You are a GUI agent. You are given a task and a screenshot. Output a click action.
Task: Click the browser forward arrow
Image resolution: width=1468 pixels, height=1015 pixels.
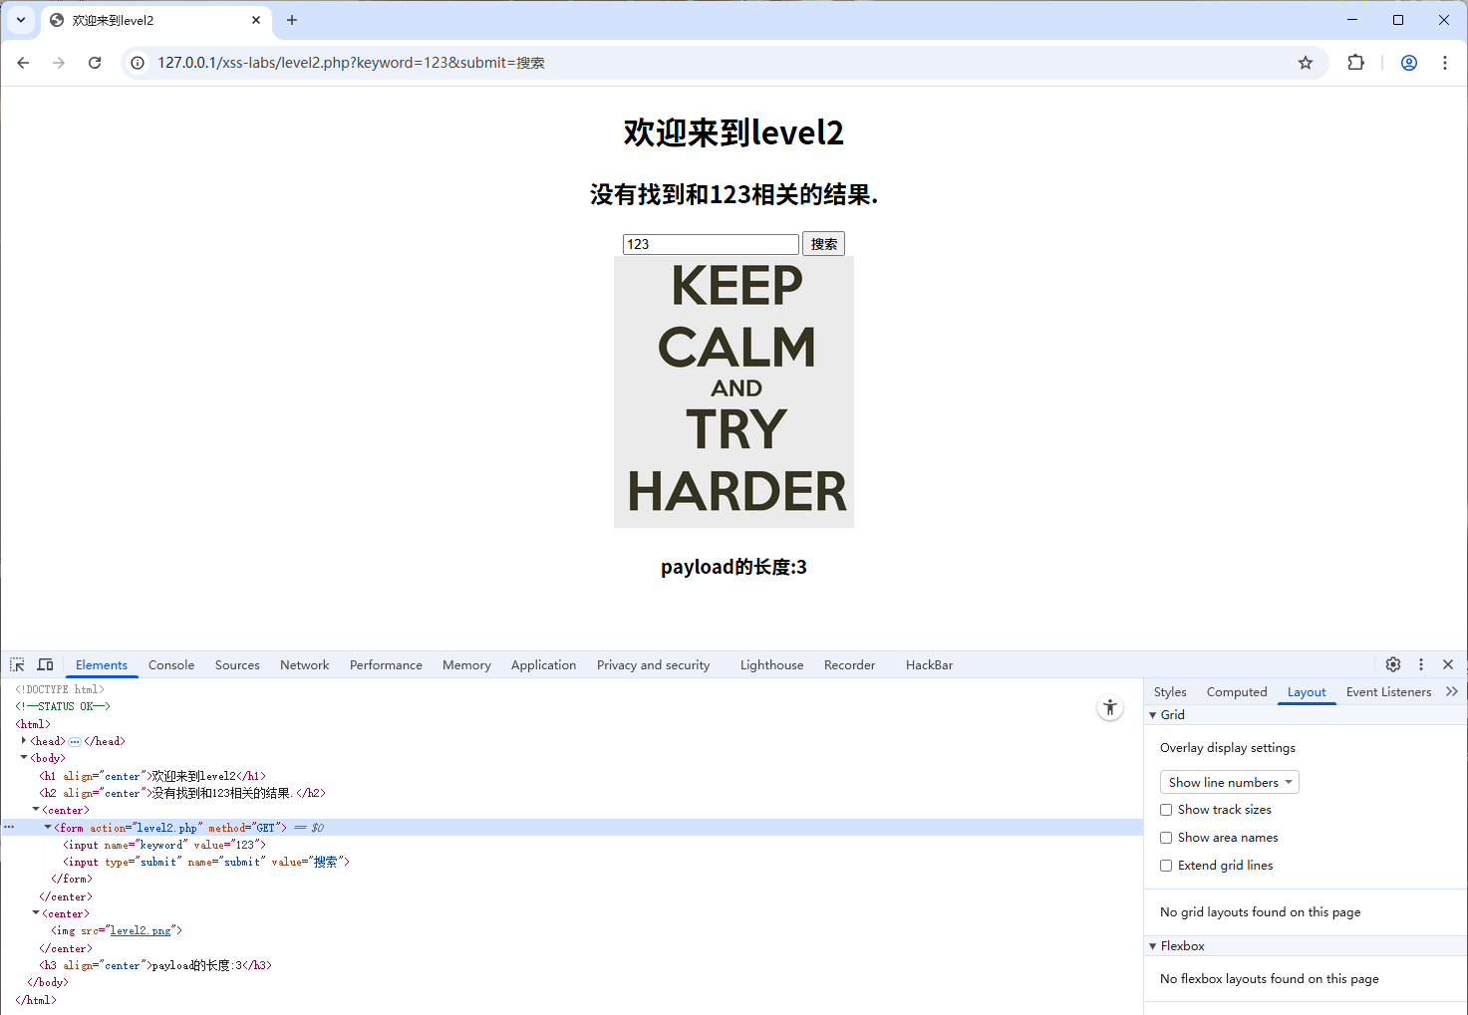(x=59, y=63)
